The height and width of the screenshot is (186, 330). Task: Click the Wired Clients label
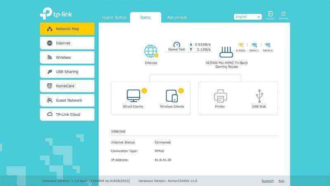(x=133, y=107)
